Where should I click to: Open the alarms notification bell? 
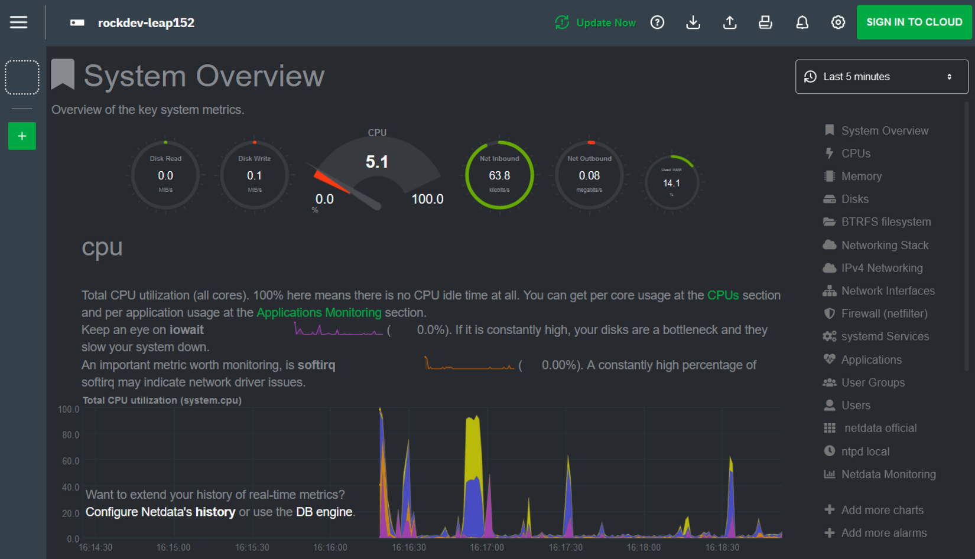pos(802,22)
